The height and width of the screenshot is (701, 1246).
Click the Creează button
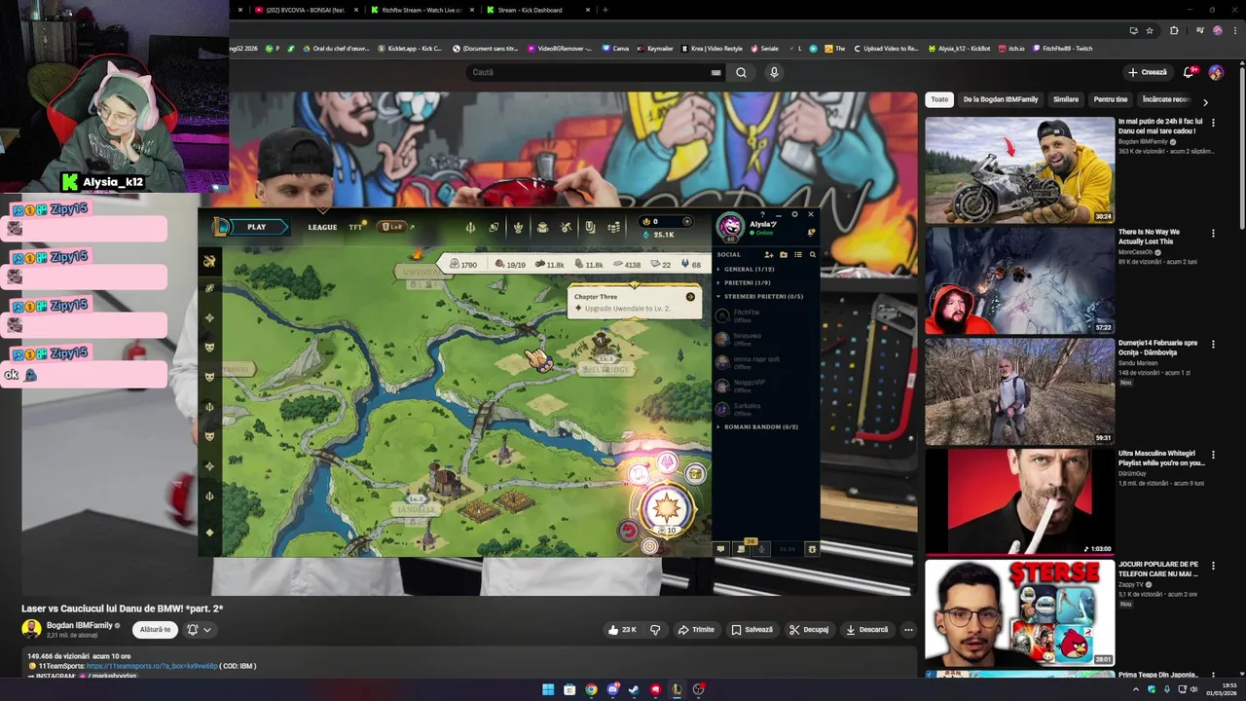point(1148,72)
